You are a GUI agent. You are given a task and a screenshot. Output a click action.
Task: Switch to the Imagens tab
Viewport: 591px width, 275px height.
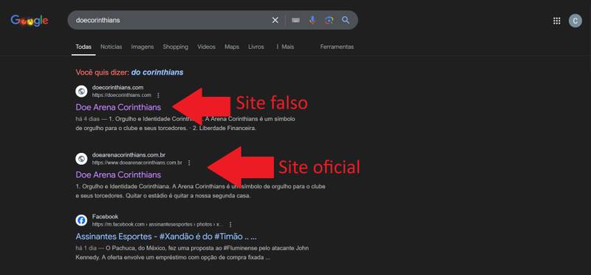pos(143,47)
